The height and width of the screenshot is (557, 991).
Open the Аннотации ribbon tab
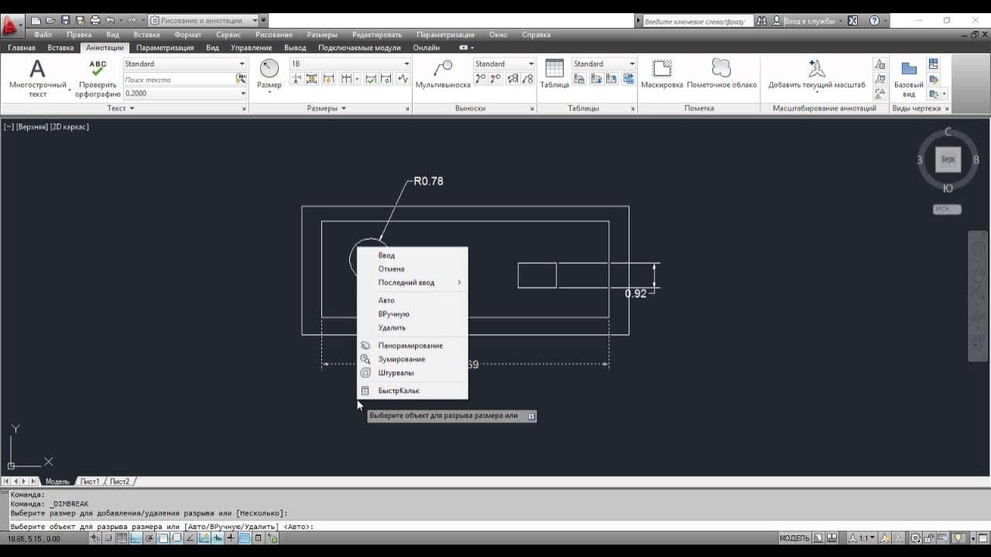coord(105,48)
